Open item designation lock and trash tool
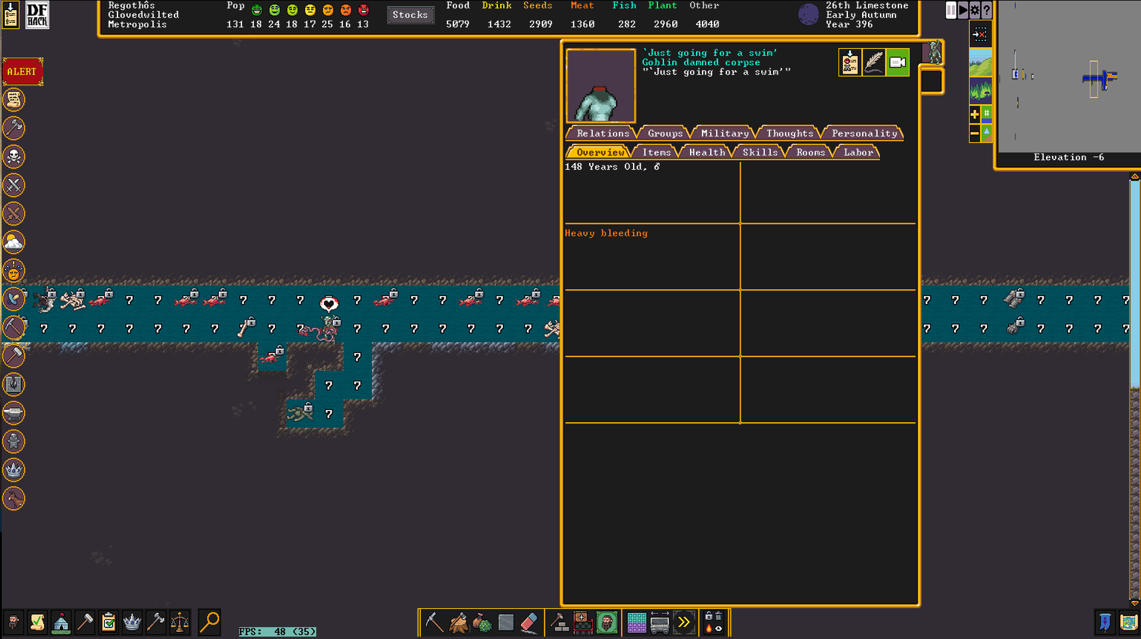The height and width of the screenshot is (639, 1141). click(713, 623)
